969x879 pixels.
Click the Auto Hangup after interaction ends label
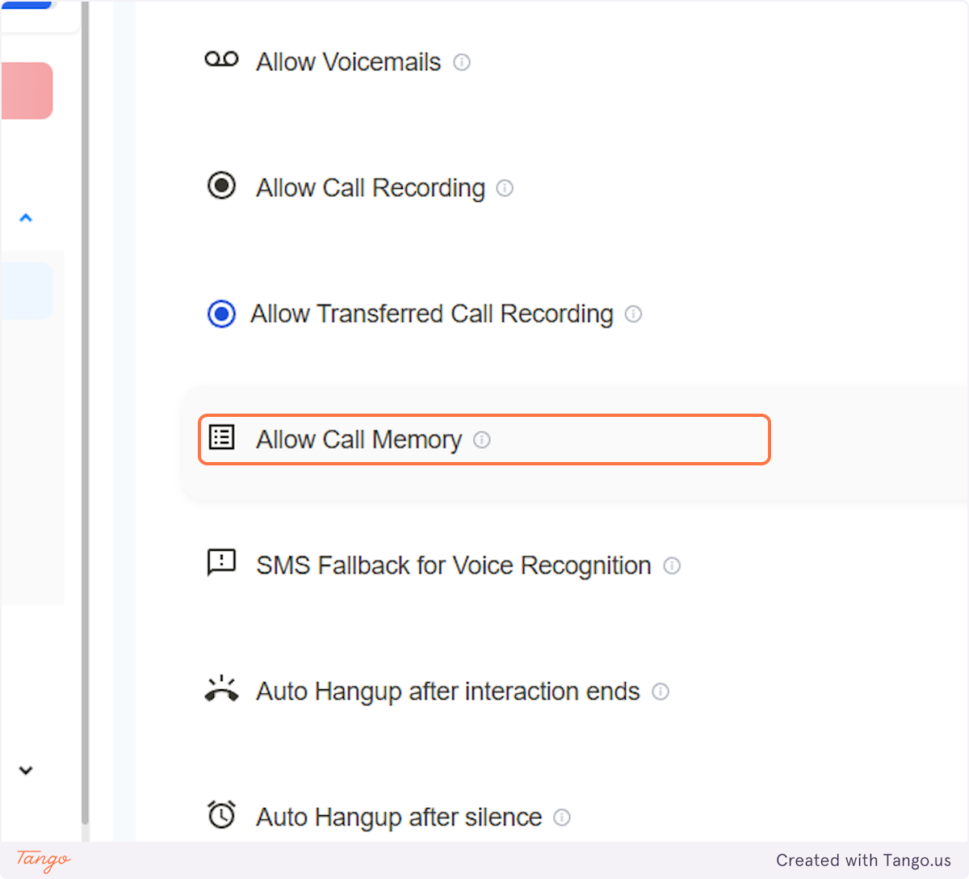[447, 692]
